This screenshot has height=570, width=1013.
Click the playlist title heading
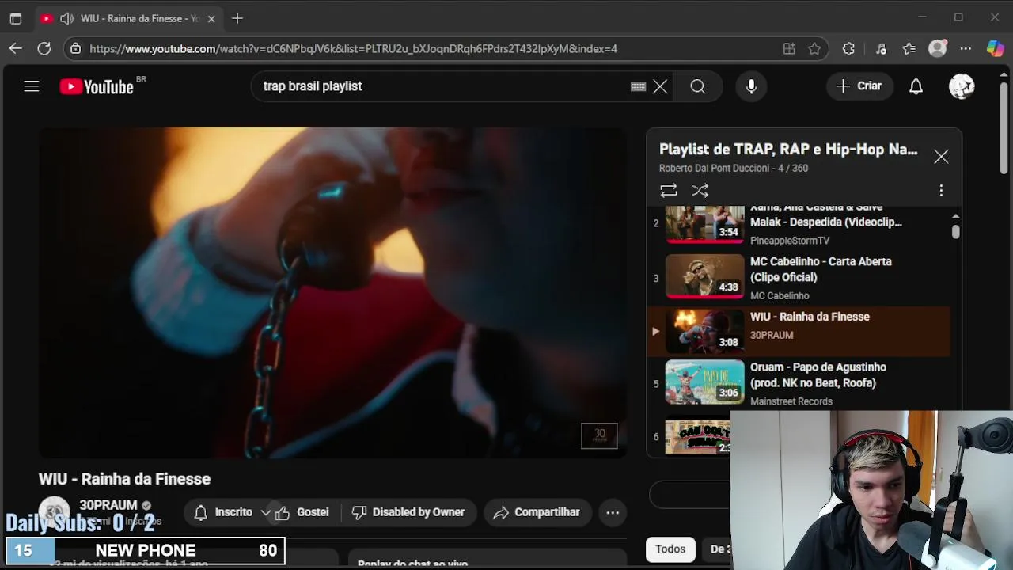pos(788,149)
